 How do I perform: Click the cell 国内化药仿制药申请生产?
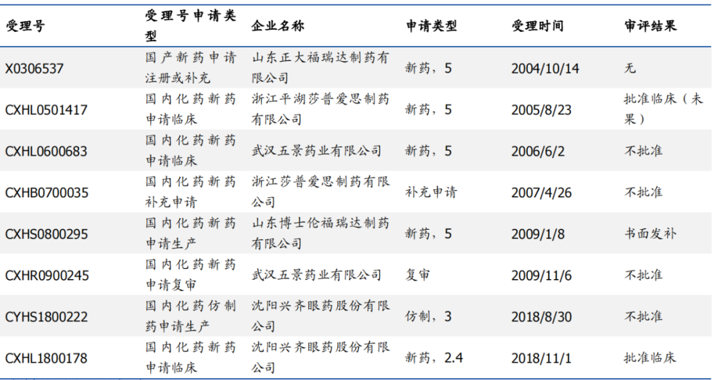(191, 316)
